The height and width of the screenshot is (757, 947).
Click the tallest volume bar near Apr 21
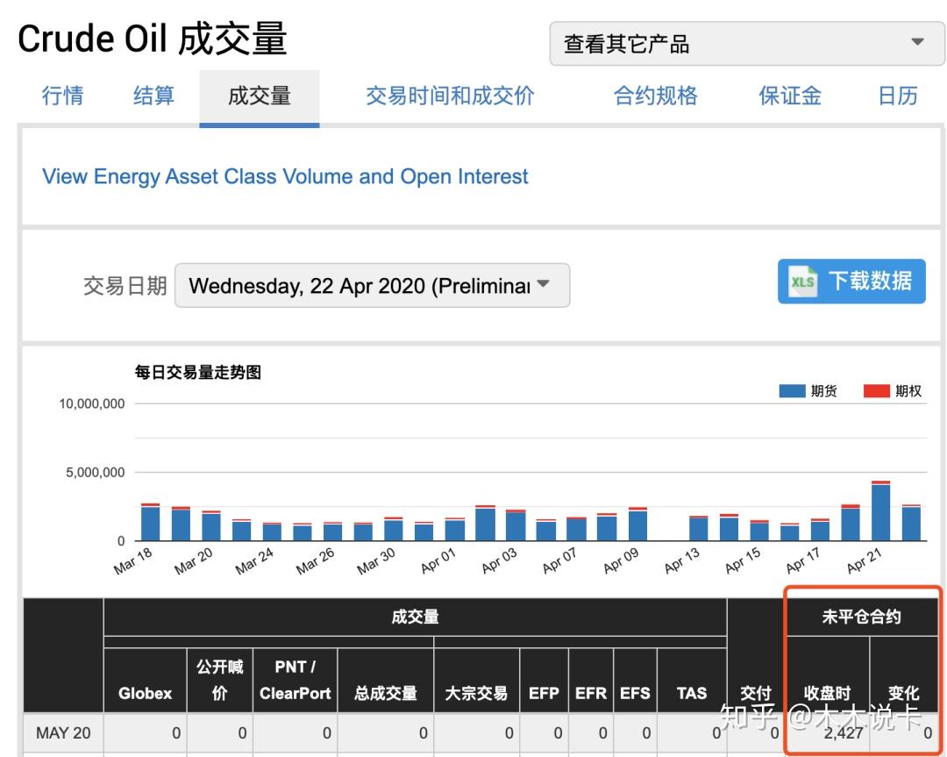click(x=880, y=511)
